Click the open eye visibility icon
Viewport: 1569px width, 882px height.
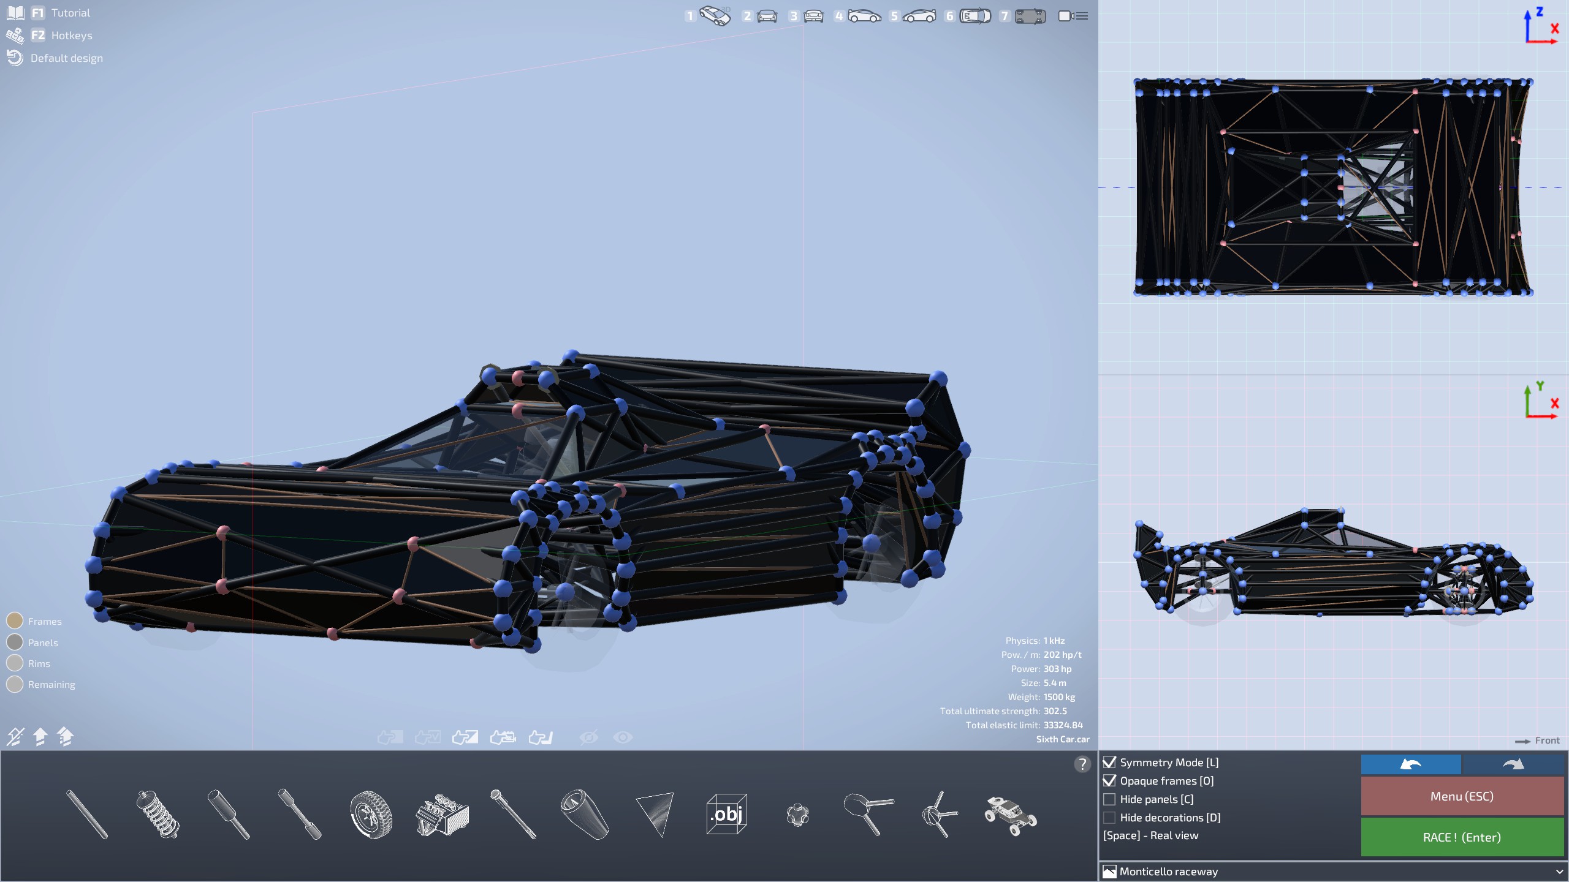623,737
